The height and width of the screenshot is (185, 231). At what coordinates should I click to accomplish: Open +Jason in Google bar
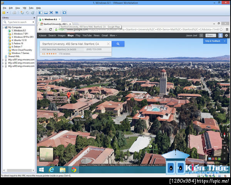coord(42,35)
